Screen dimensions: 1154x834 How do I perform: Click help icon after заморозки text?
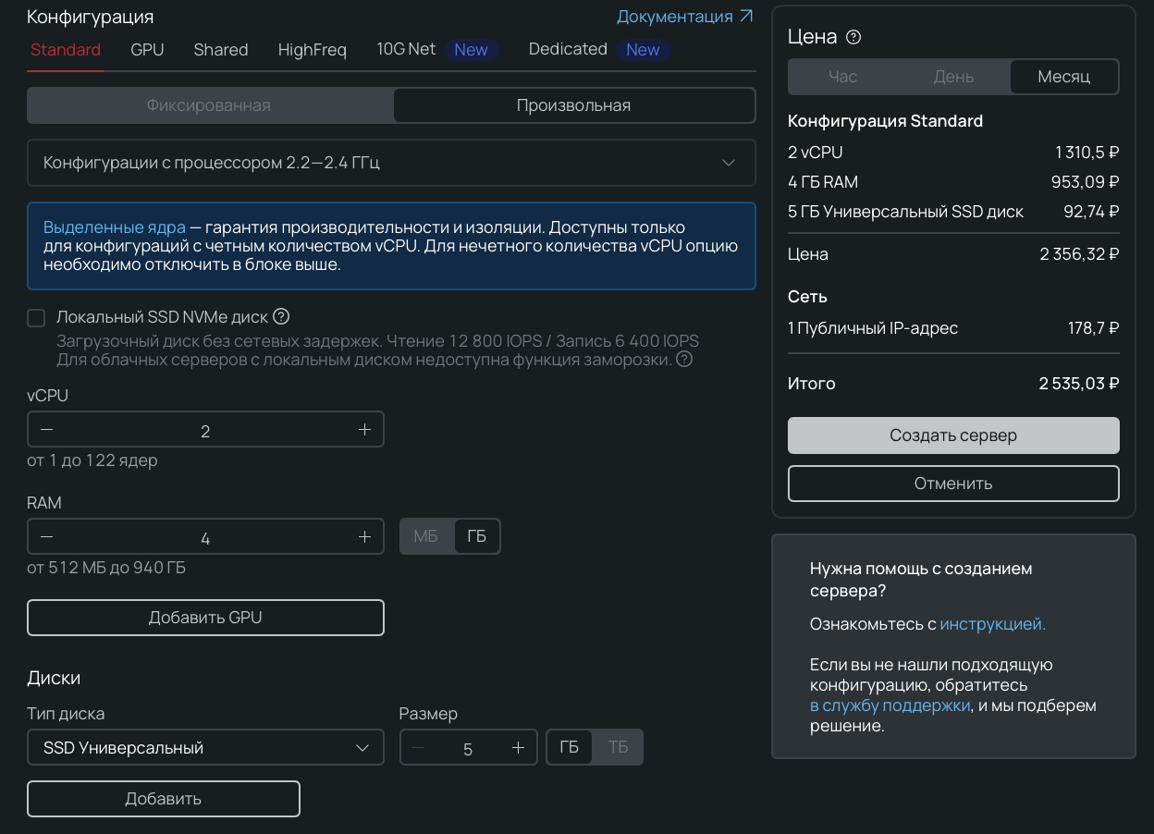pos(684,360)
